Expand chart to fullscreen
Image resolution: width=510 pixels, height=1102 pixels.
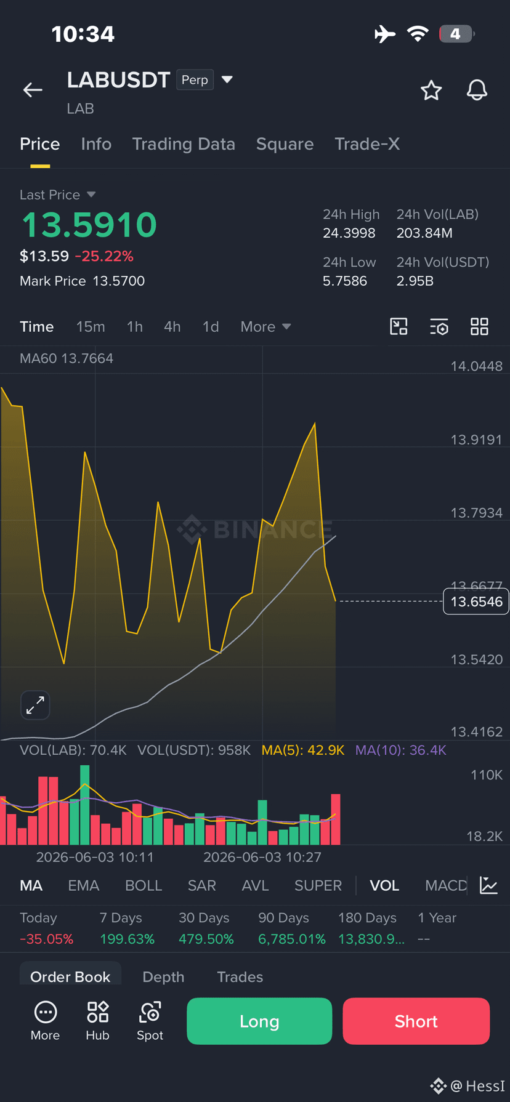click(35, 705)
